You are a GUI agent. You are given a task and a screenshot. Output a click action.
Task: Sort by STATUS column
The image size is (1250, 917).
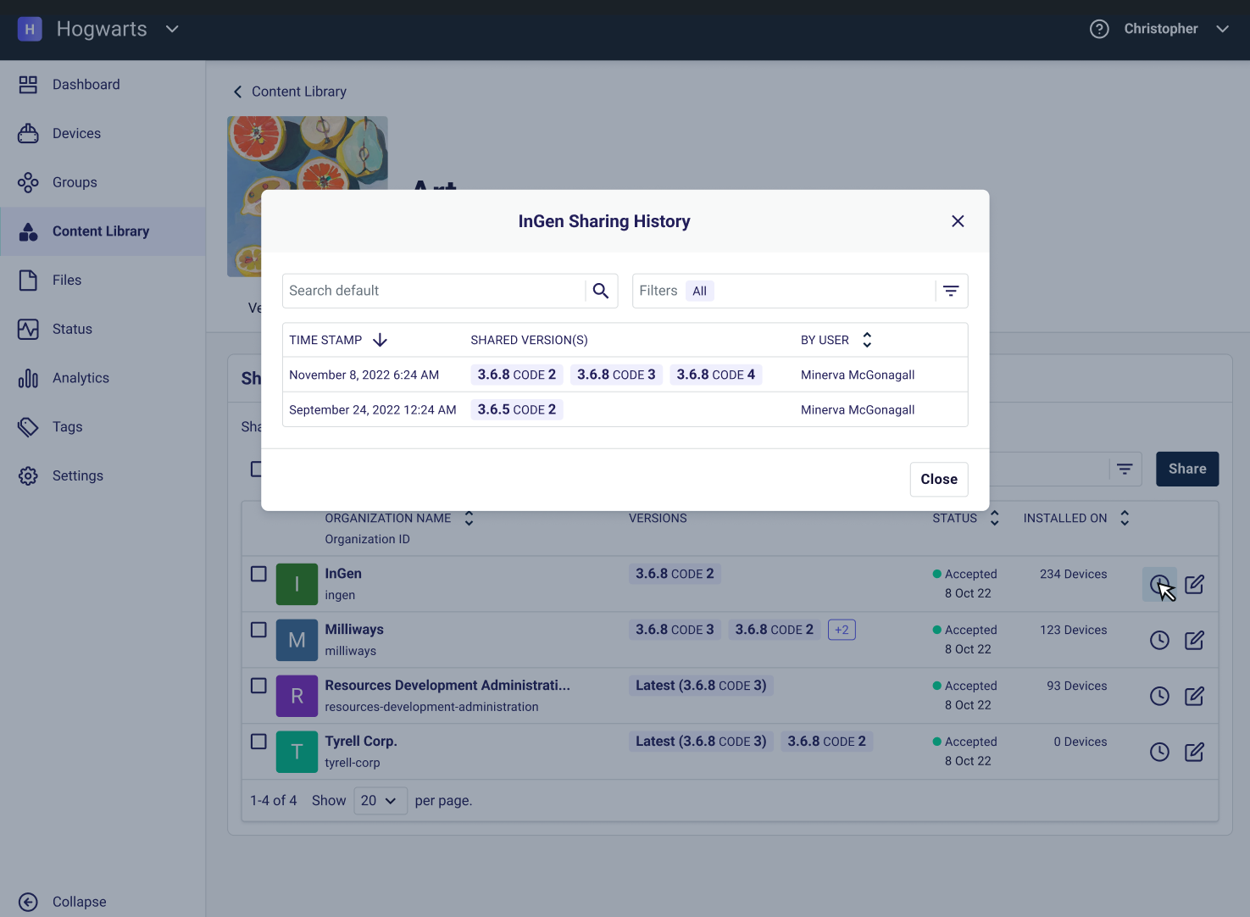pyautogui.click(x=994, y=518)
